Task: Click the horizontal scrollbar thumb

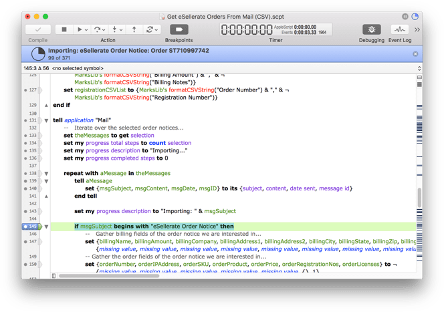Action: pyautogui.click(x=109, y=276)
